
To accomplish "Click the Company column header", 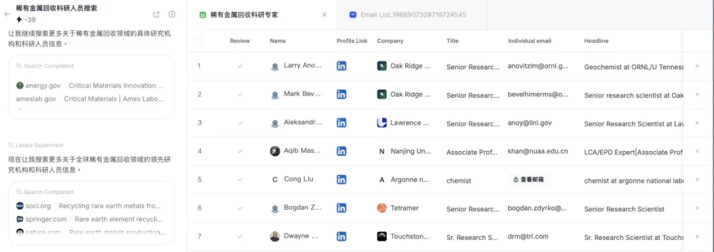I will click(390, 41).
